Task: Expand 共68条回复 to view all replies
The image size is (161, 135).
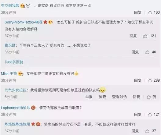Action: pos(14,62)
